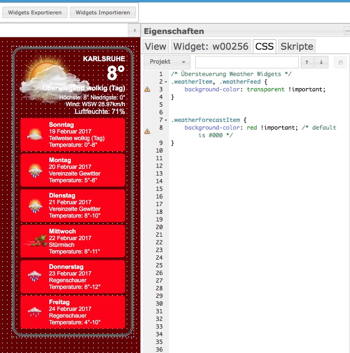Click the save CSS disk icon
The width and height of the screenshot is (350, 353).
340,62
